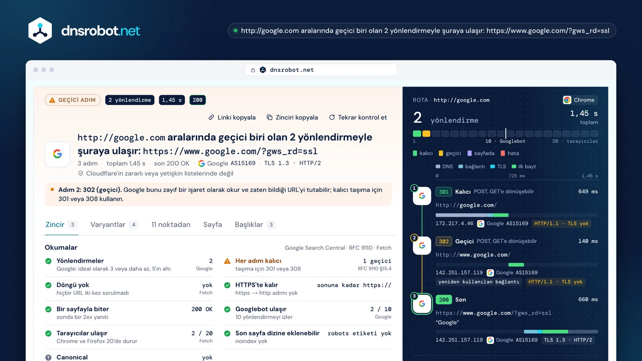Click the refresh icon beside Tekrar kontrol et
Viewport: 642px width, 361px height.
332,118
